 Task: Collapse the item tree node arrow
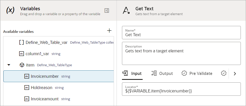(x=9, y=65)
